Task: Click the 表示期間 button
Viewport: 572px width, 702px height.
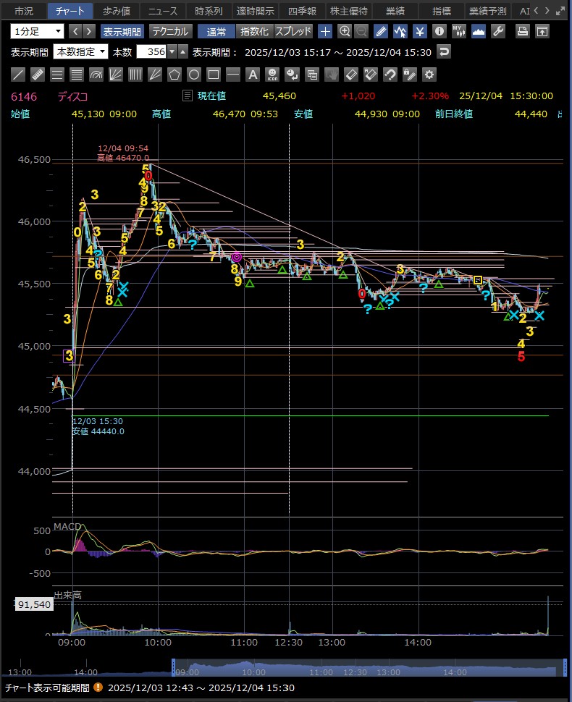Action: pyautogui.click(x=122, y=31)
